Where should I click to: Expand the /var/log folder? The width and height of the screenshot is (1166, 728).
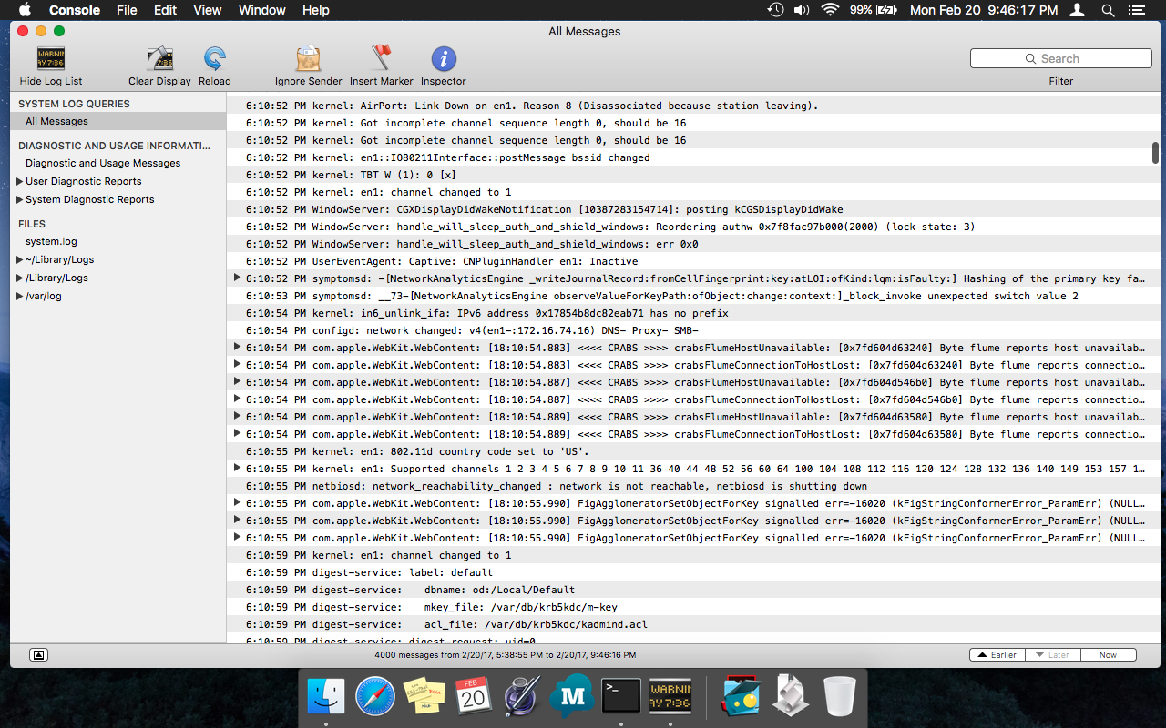[19, 296]
